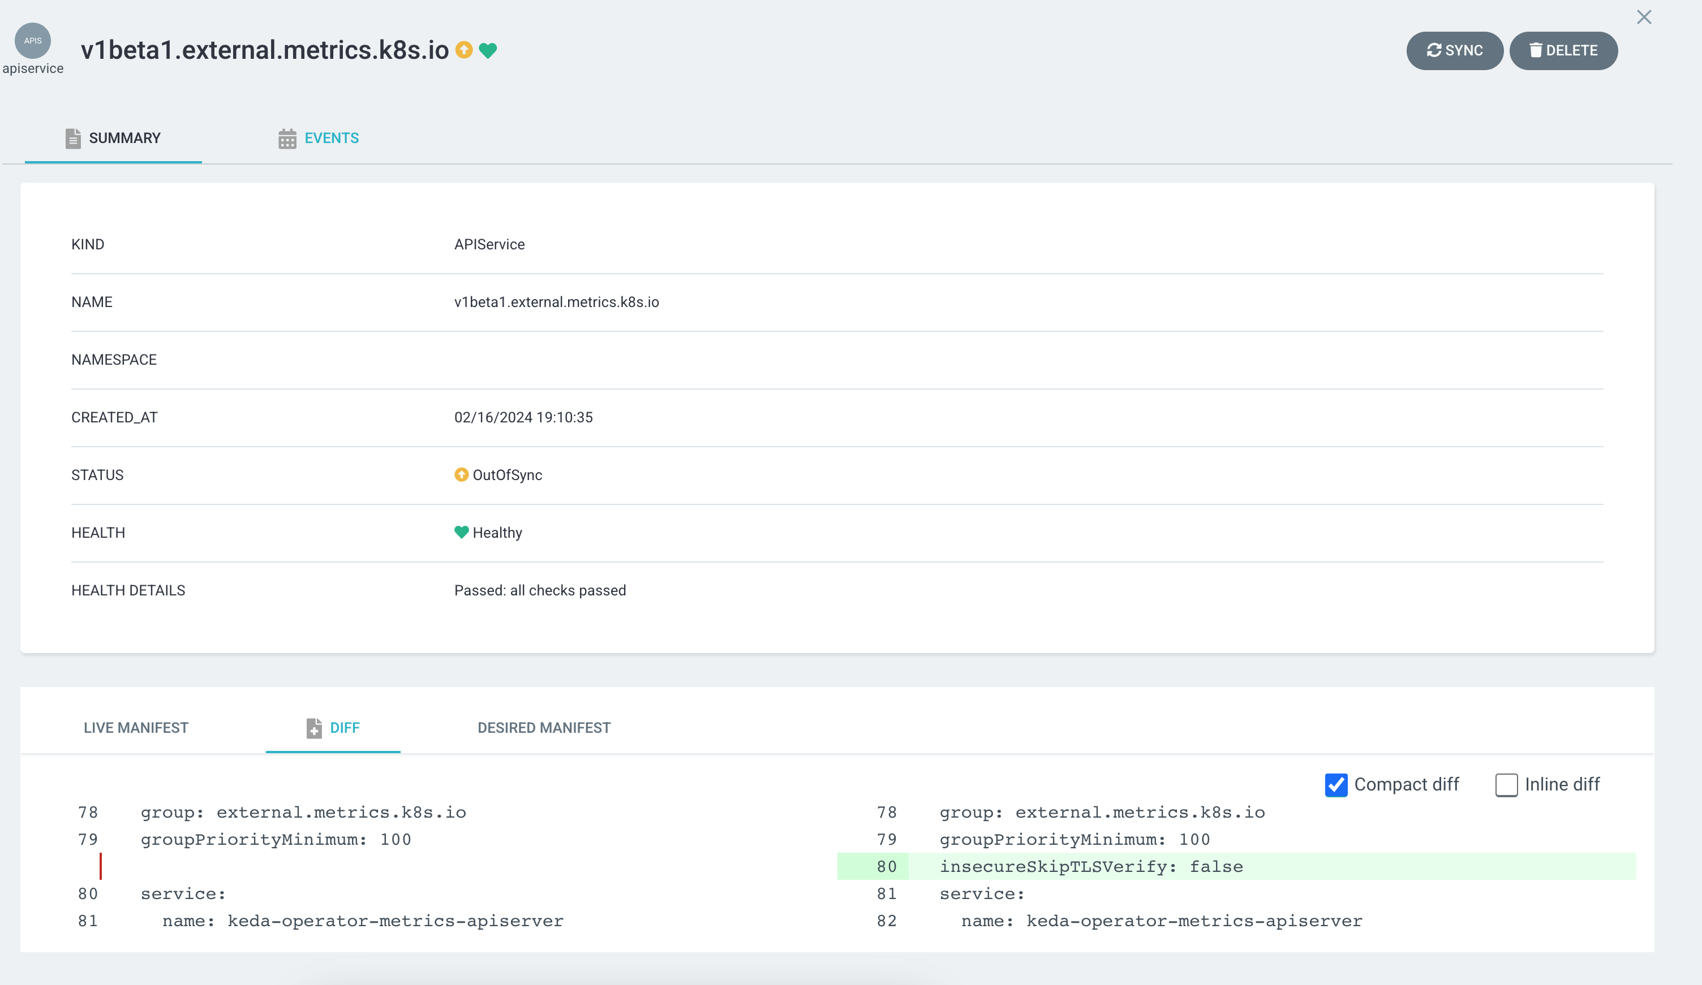Click the Healthy heart status icon

[460, 533]
